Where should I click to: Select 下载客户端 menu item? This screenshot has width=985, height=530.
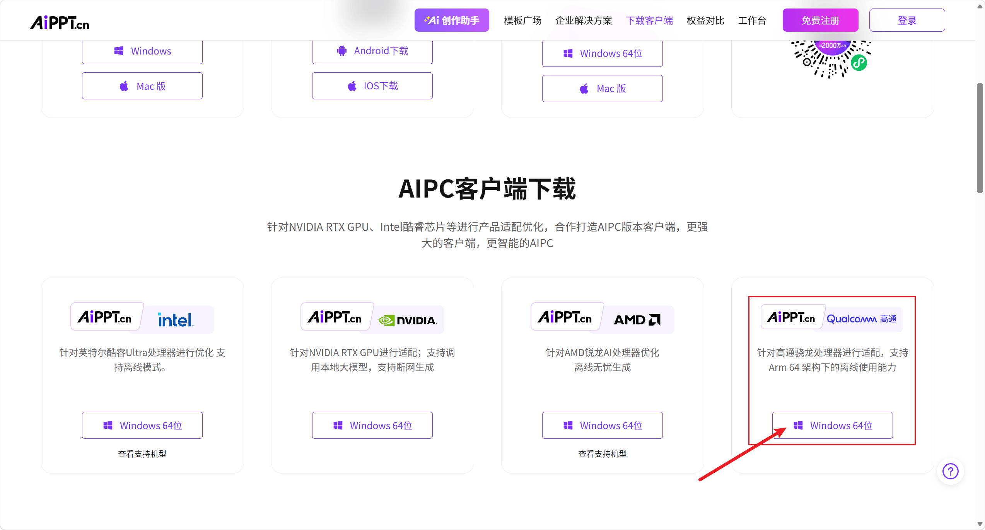pos(649,20)
